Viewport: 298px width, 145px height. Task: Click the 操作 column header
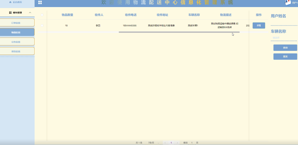259,15
